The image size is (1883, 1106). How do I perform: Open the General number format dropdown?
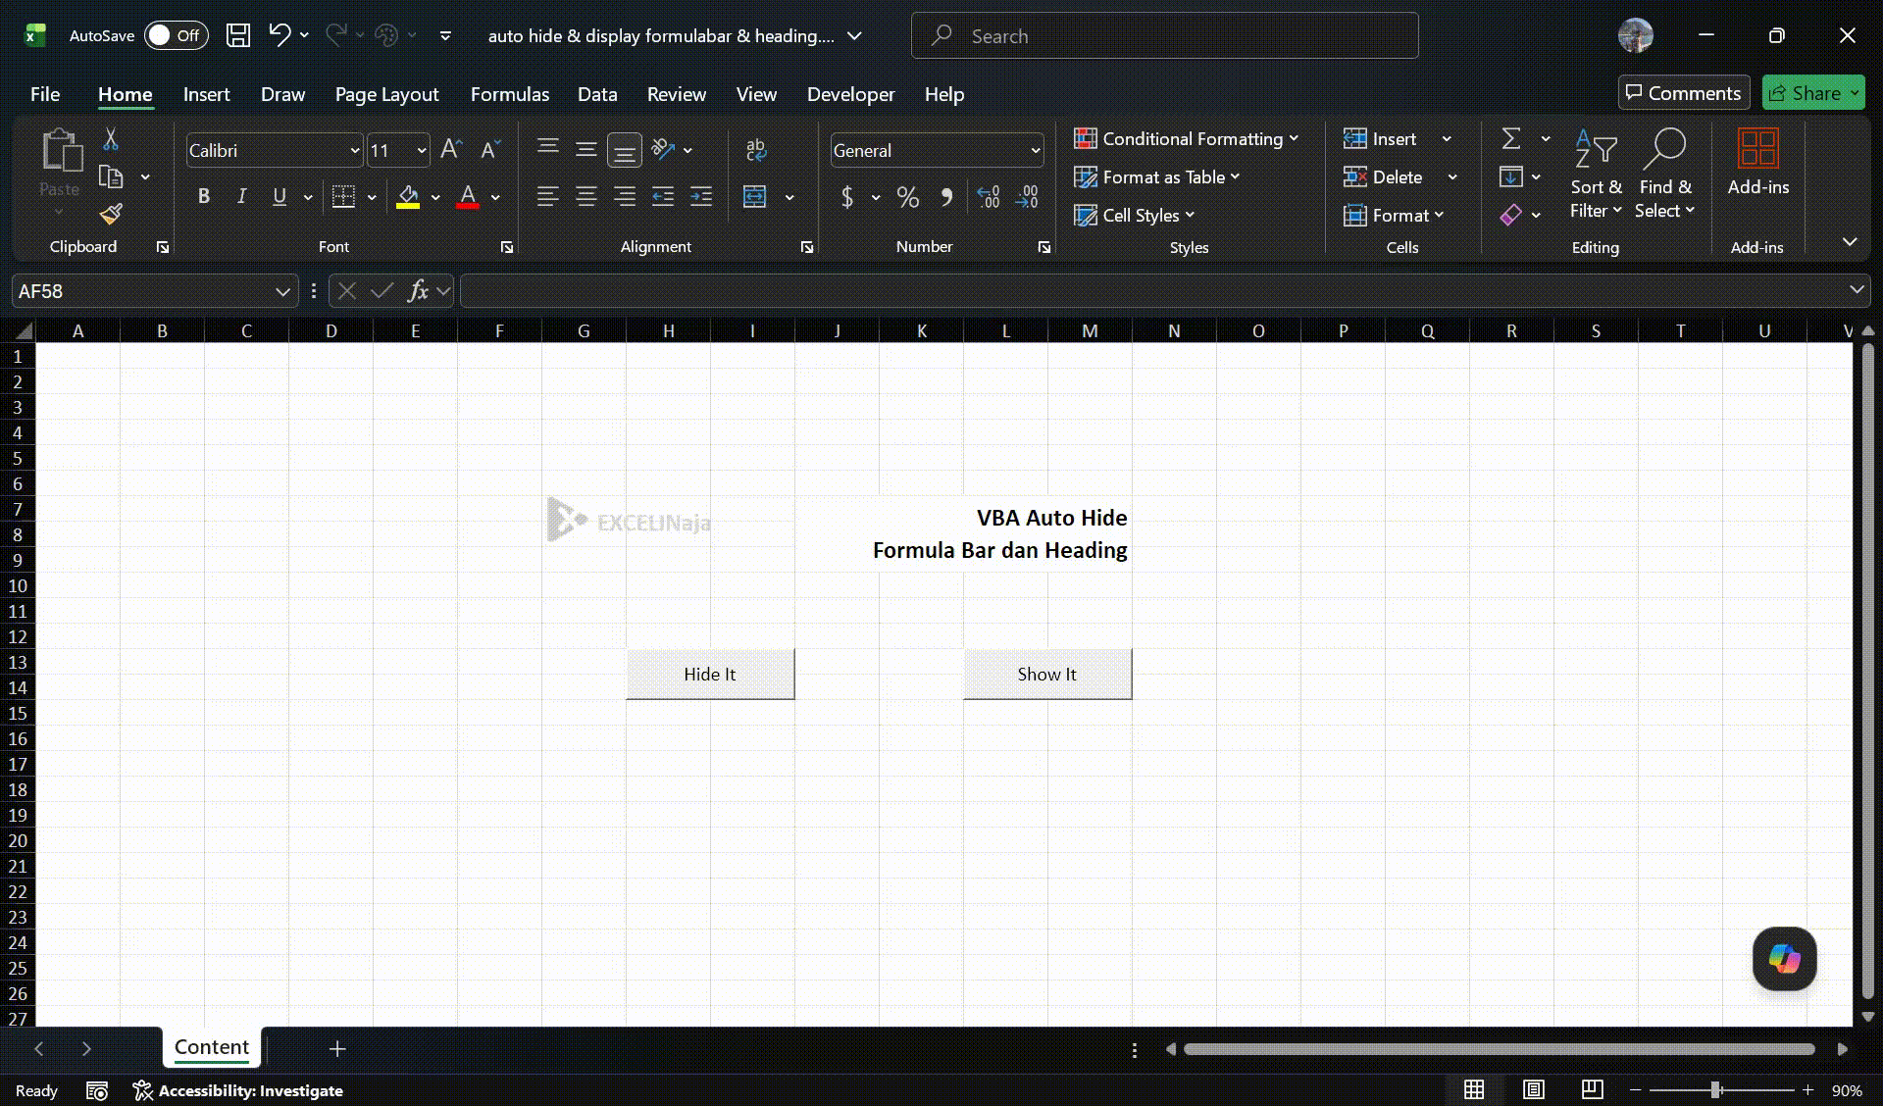tap(1035, 151)
